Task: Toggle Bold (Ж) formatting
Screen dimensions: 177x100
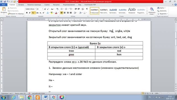Action: [x=27, y=13]
